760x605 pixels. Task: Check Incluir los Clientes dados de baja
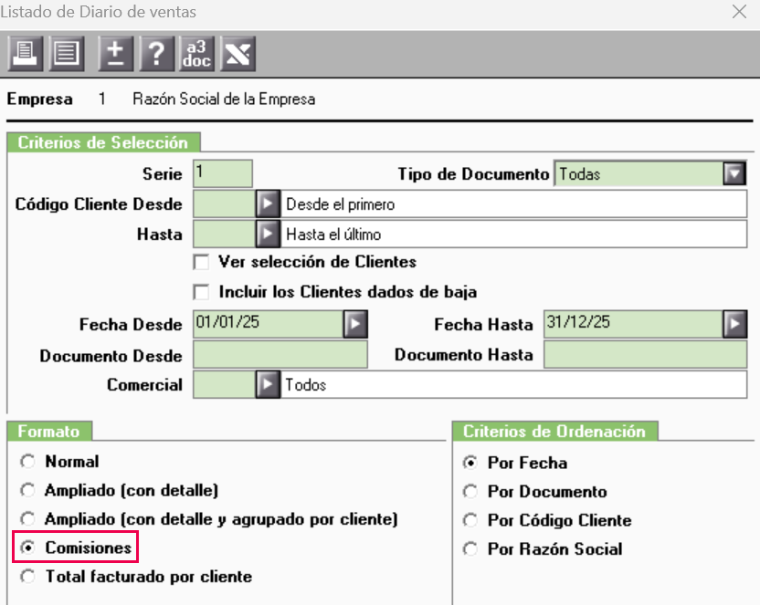201,292
